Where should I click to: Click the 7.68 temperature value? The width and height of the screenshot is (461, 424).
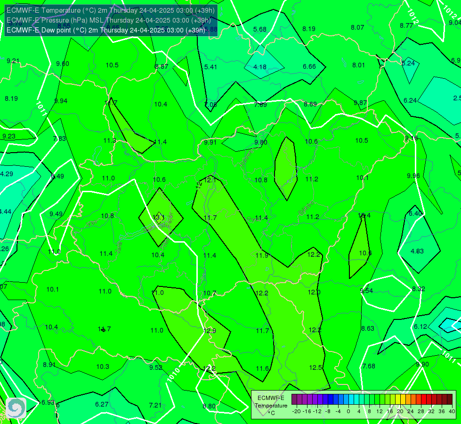[369, 367]
